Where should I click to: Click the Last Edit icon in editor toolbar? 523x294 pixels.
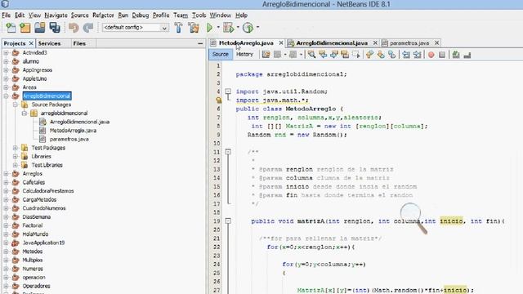[x=266, y=55]
